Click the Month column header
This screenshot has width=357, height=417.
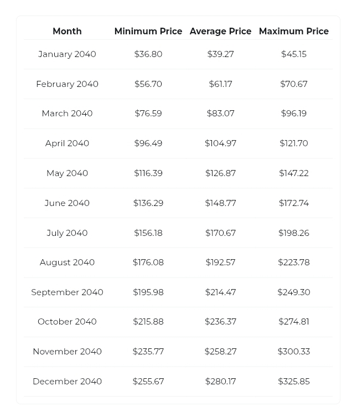(67, 31)
